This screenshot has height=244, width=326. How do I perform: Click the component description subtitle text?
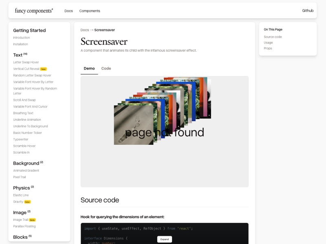tap(139, 50)
